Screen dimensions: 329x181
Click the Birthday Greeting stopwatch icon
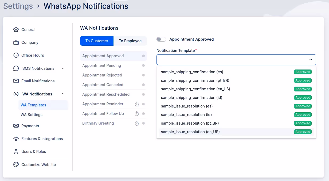click(137, 123)
